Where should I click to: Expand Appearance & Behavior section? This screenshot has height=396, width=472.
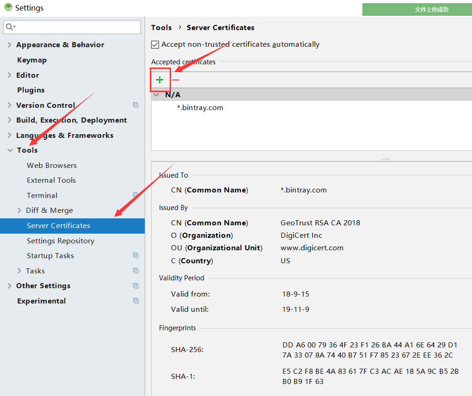coord(9,44)
